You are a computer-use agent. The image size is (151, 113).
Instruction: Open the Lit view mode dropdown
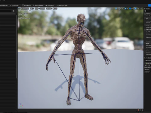[x=32, y=8]
